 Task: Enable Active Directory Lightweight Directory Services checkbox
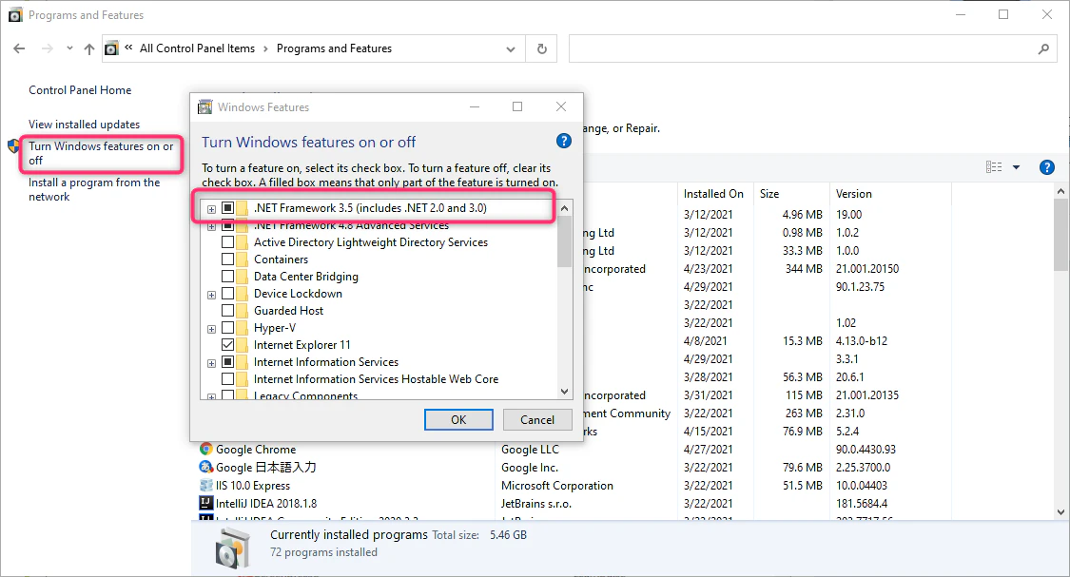coord(228,242)
